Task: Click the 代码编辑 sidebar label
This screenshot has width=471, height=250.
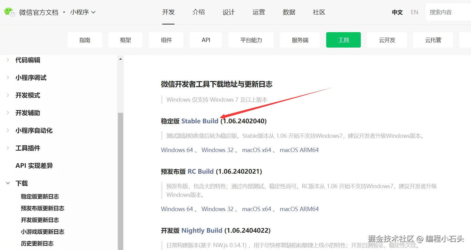Action: [x=28, y=60]
